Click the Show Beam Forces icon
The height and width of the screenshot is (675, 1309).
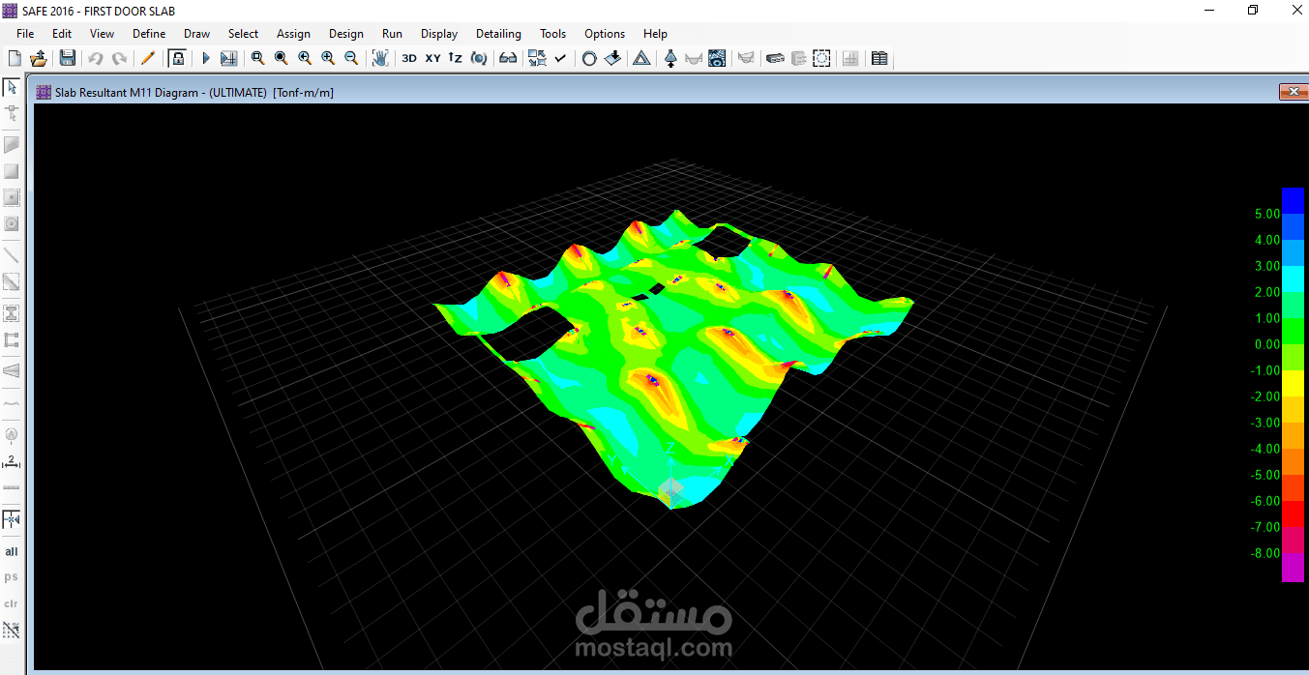(x=694, y=58)
